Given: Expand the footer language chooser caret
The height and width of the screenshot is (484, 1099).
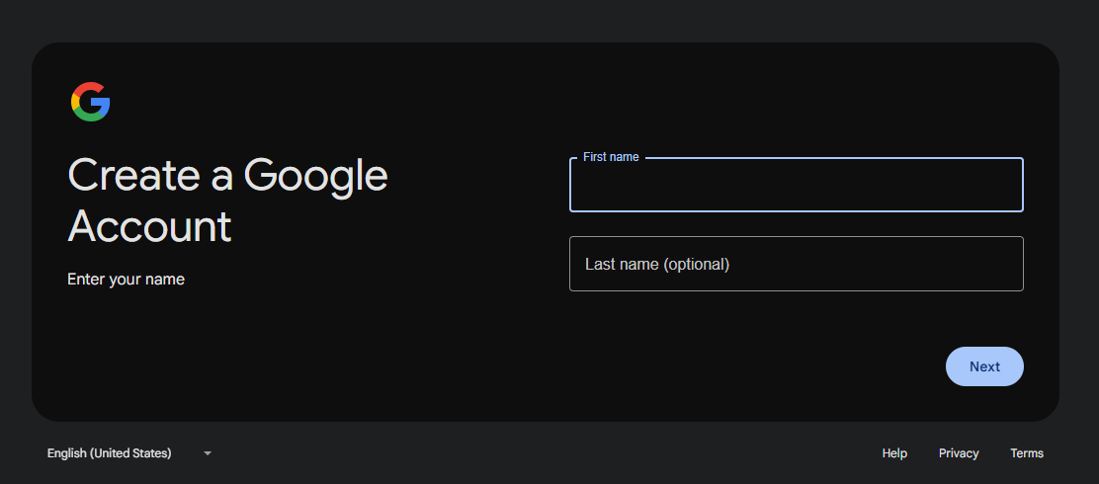Looking at the screenshot, I should tap(208, 453).
